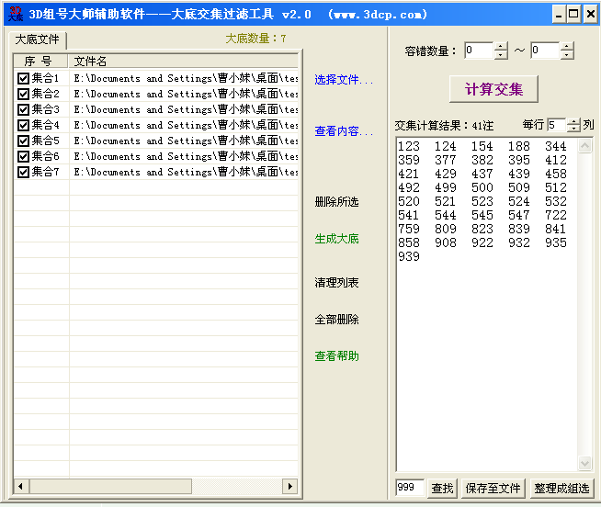The image size is (601, 507).
Task: Select the 大底文件 tab
Action: point(37,40)
